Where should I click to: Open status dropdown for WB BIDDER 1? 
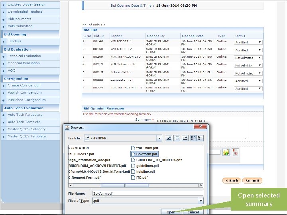tap(248, 42)
